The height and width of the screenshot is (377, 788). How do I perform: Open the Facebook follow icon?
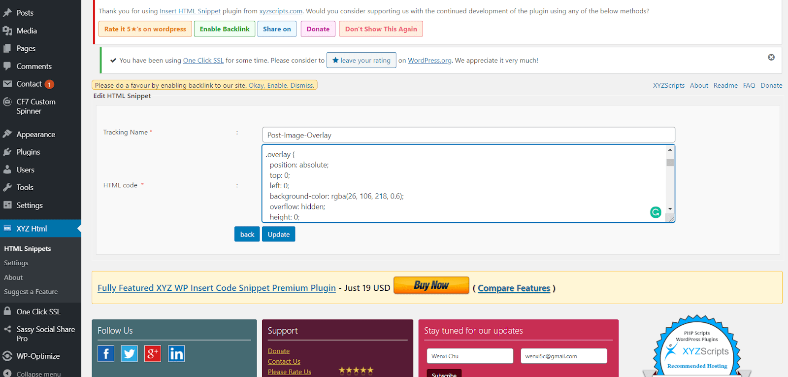click(x=106, y=353)
